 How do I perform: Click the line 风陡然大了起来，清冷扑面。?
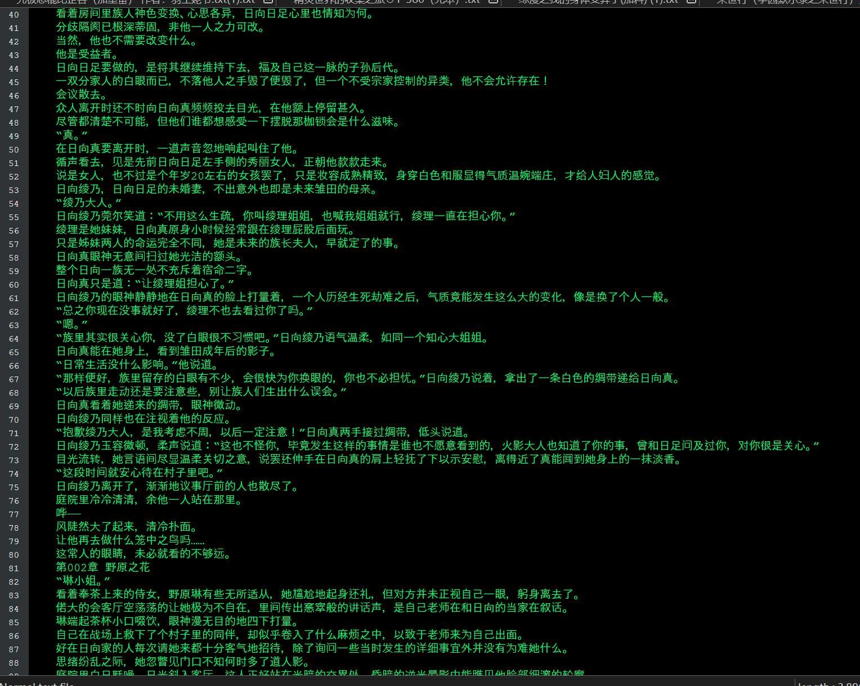point(126,527)
